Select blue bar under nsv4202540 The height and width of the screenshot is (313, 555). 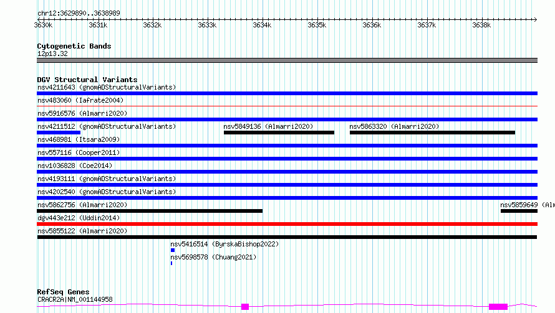click(x=287, y=198)
